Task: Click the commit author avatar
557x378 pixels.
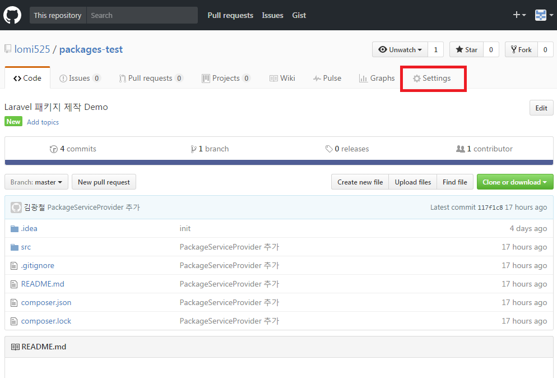Action: tap(16, 208)
